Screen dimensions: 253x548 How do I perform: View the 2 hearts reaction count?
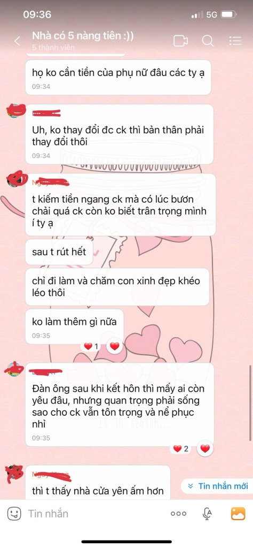pos(181,449)
